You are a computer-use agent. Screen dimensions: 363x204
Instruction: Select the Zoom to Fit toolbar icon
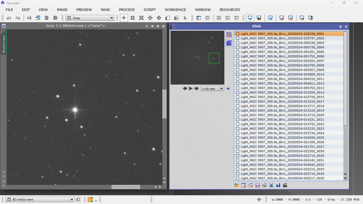[x=133, y=18]
